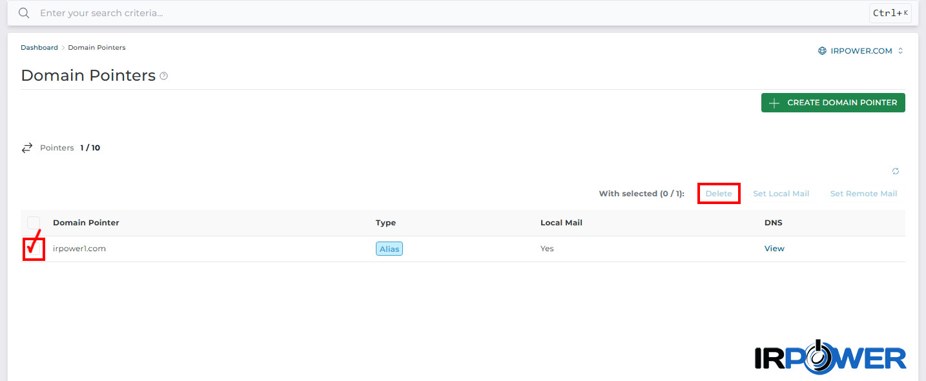Click the magnifying glass search icon

tap(24, 13)
